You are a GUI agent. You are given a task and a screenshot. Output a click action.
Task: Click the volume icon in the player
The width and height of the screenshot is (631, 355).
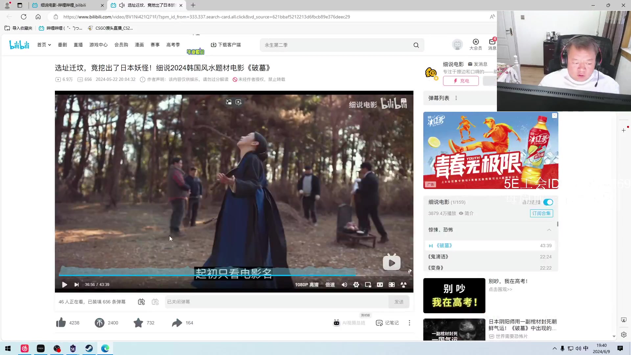pos(344,285)
